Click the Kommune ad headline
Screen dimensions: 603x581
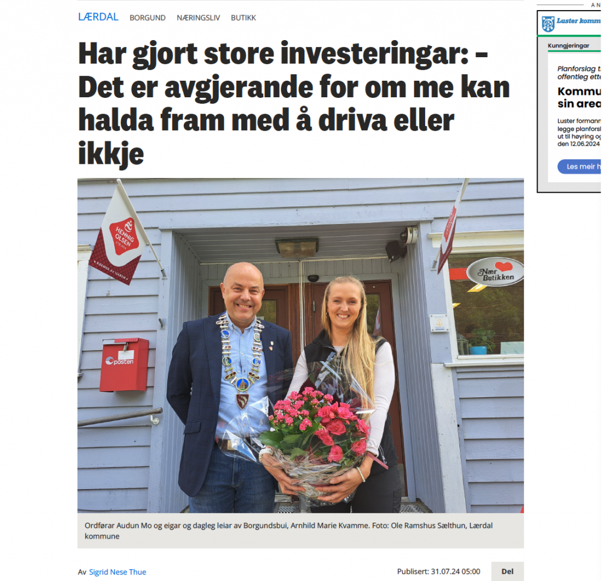(x=579, y=97)
